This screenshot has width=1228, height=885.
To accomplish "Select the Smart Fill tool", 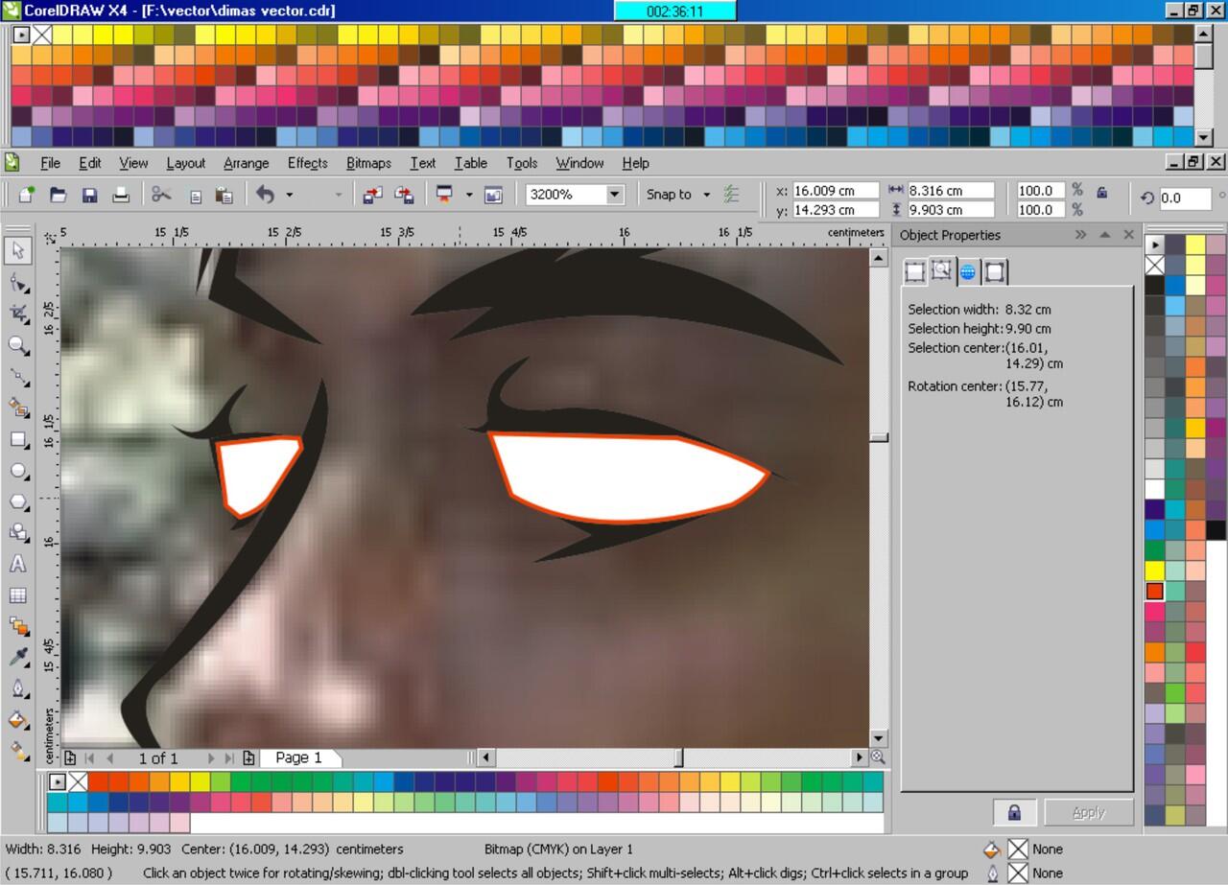I will click(18, 408).
